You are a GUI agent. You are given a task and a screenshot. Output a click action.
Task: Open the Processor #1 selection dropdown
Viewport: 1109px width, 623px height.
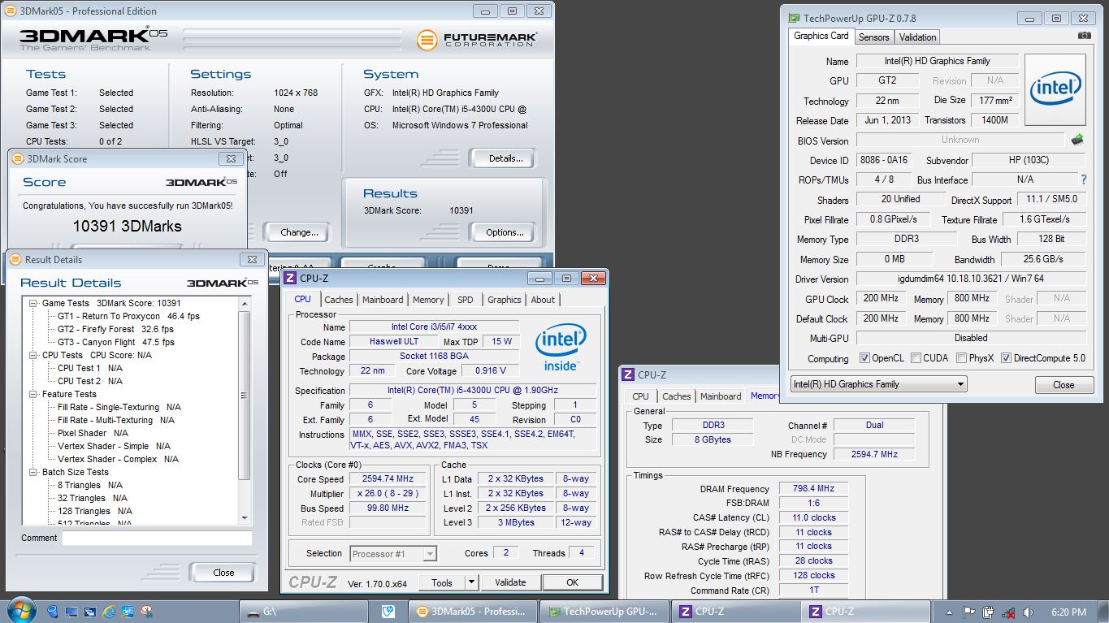pyautogui.click(x=393, y=554)
